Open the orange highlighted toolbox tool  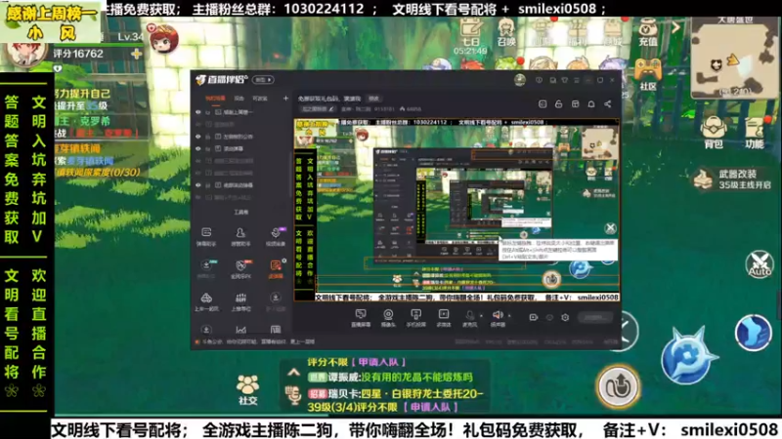pos(276,268)
